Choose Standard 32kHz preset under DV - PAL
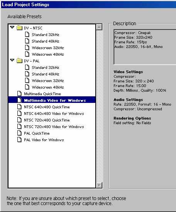Viewport: 176px width, 212px height. point(46,67)
